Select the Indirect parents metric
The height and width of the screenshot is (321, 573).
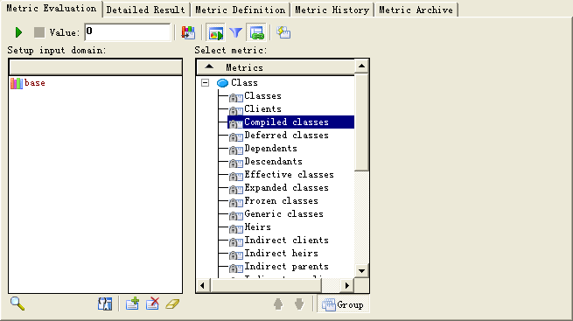coord(287,267)
